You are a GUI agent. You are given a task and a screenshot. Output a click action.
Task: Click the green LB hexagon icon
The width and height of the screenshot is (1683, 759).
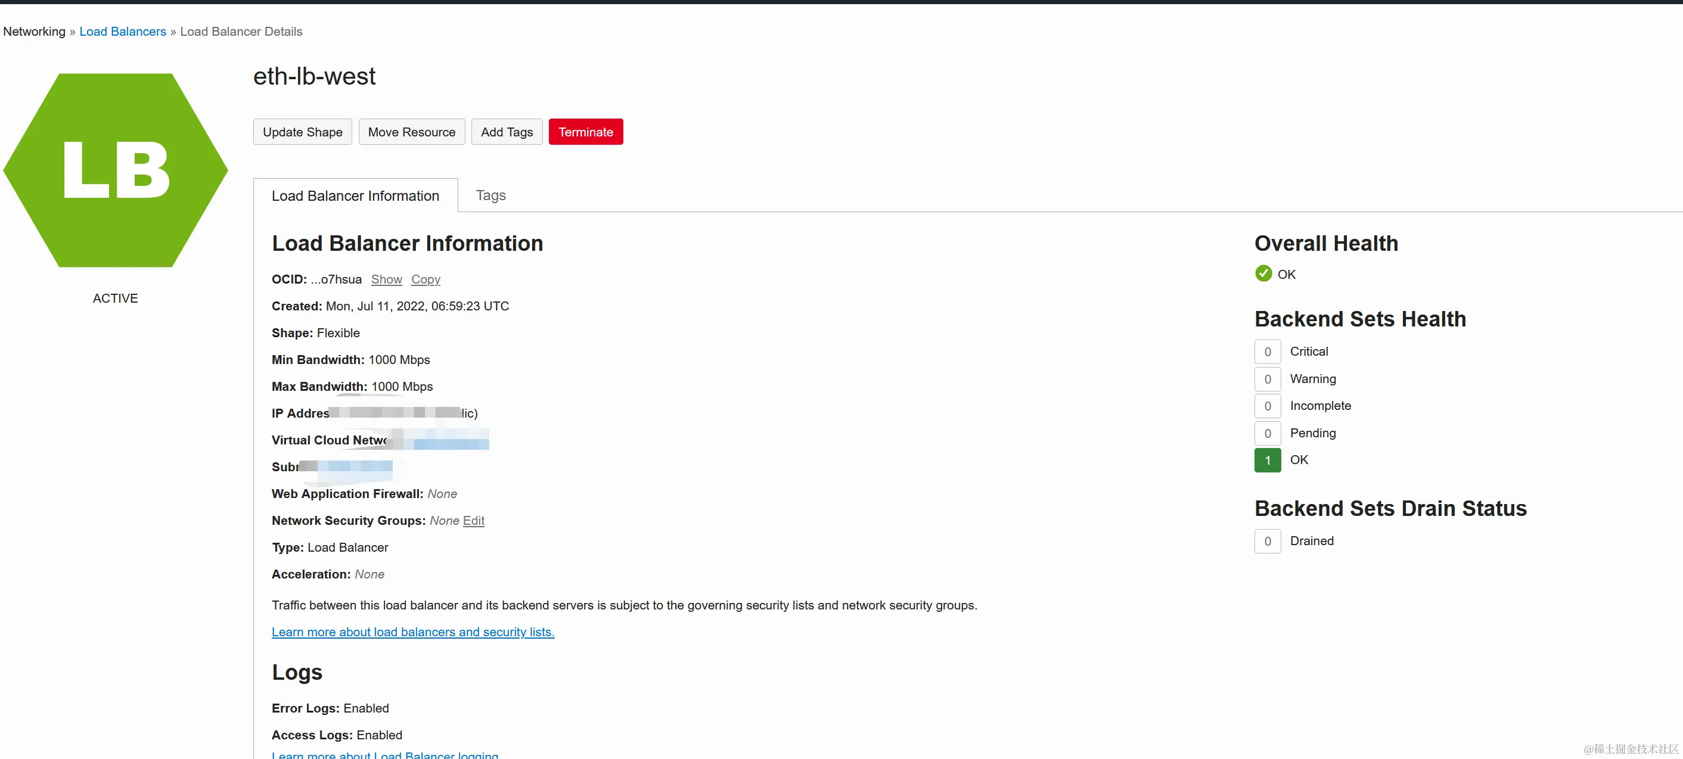click(116, 170)
